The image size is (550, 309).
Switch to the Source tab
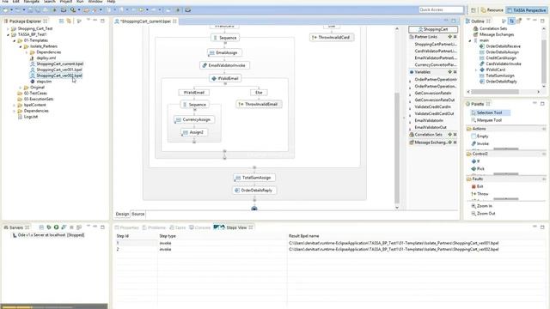[137, 214]
